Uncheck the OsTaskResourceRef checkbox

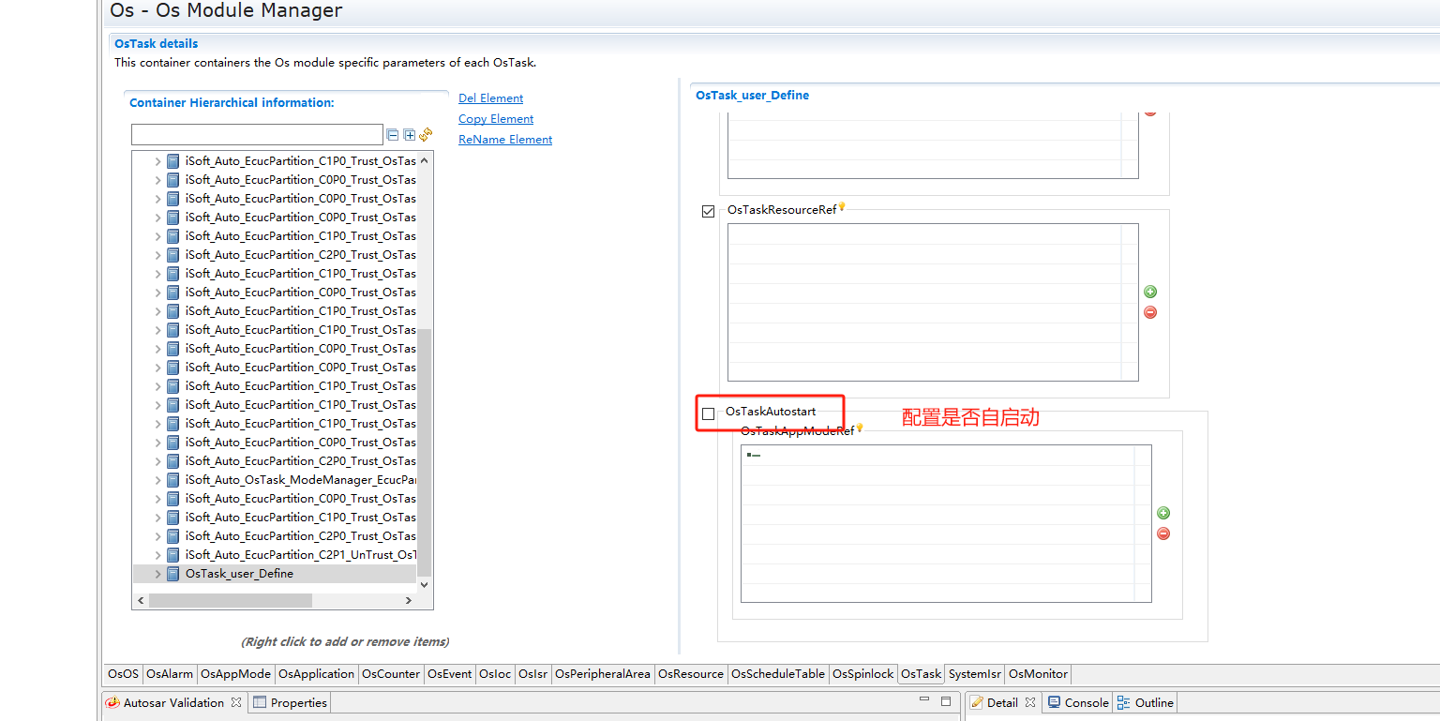[x=708, y=211]
